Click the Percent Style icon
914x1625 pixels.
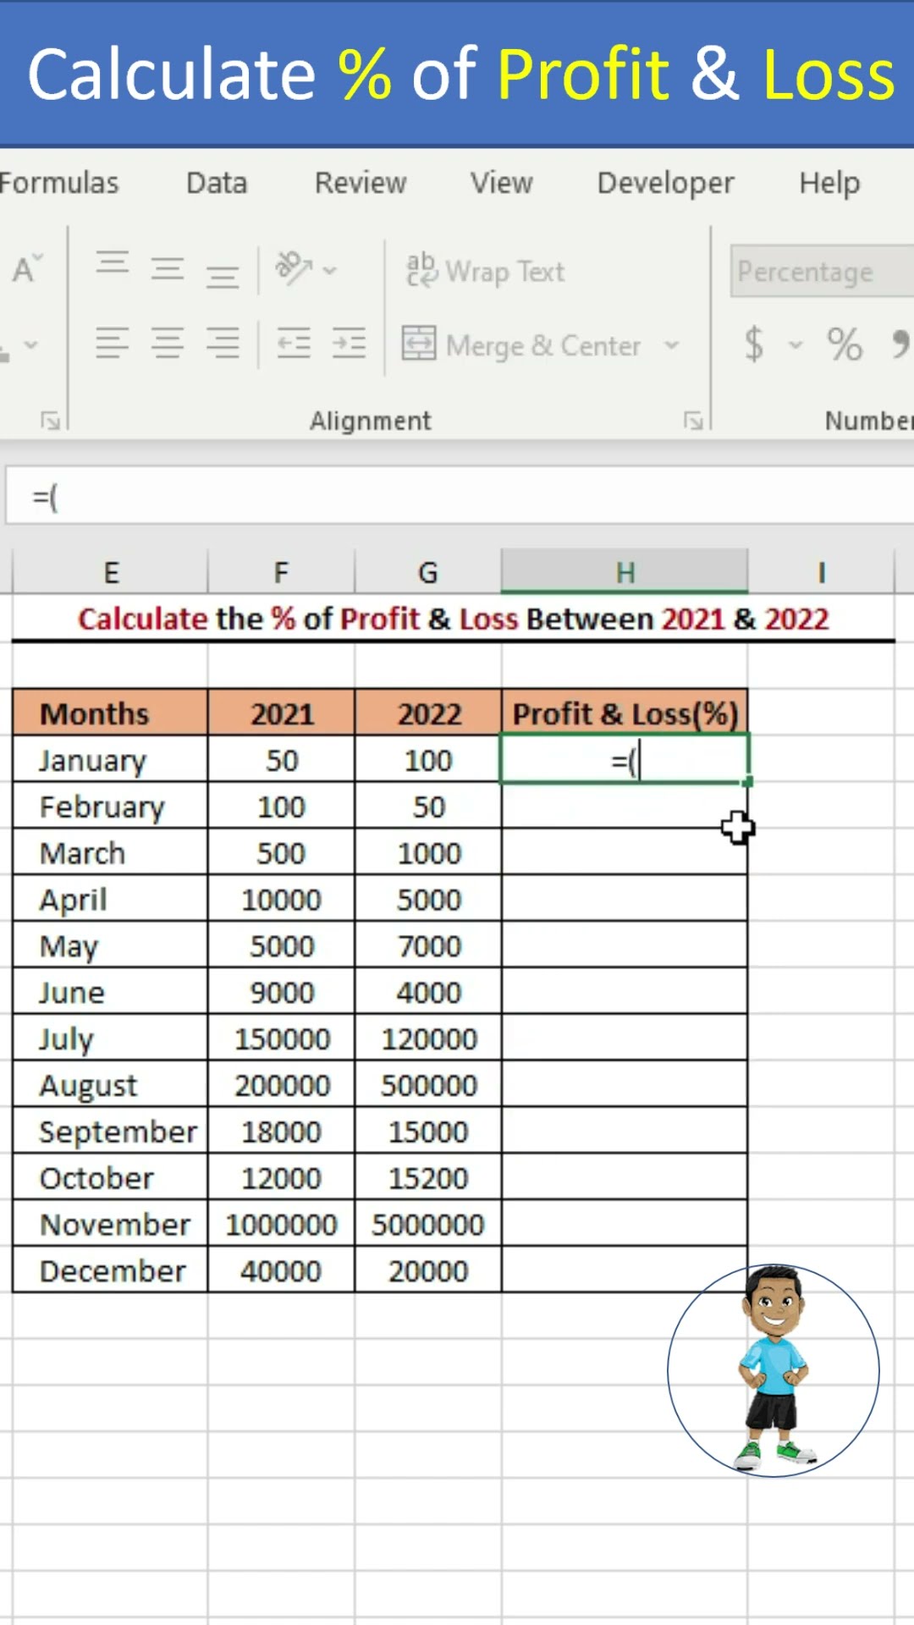click(x=845, y=344)
